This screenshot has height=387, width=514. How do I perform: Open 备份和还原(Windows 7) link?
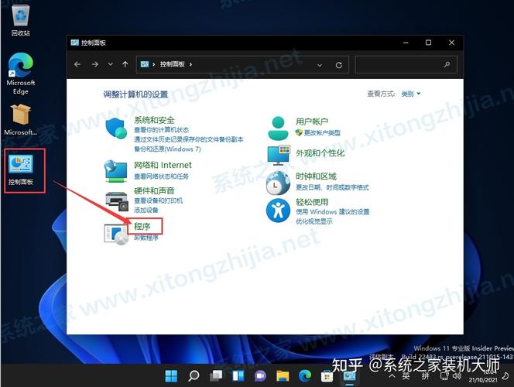(x=167, y=149)
